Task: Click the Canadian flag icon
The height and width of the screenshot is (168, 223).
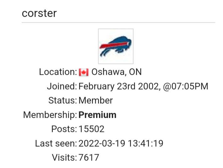Action: (x=84, y=72)
